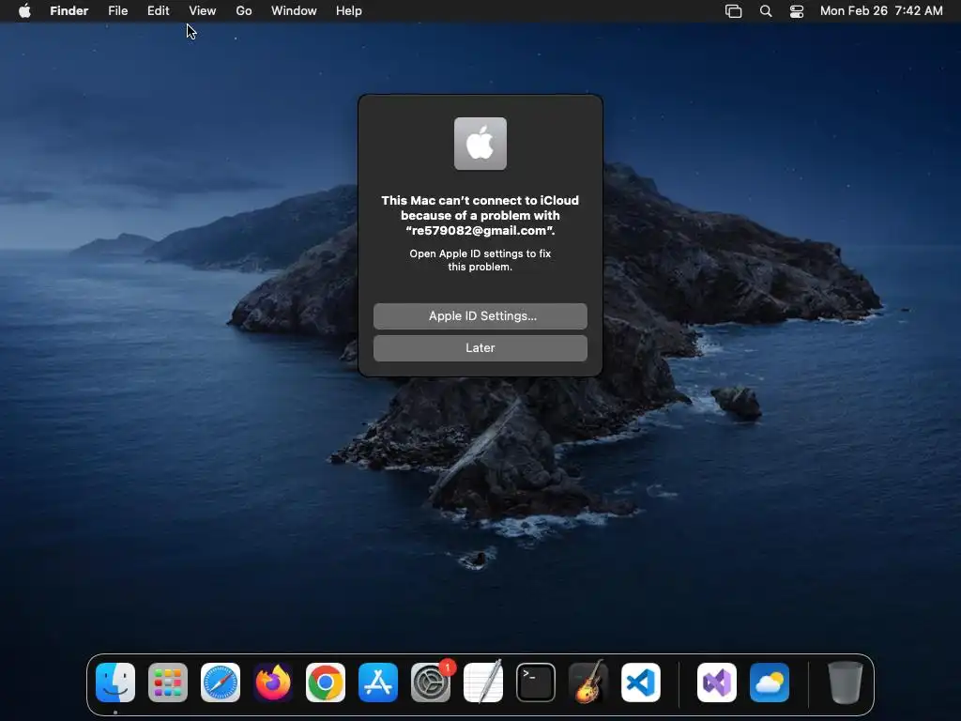This screenshot has width=961, height=721.
Task: Open the File menu
Action: click(x=117, y=11)
